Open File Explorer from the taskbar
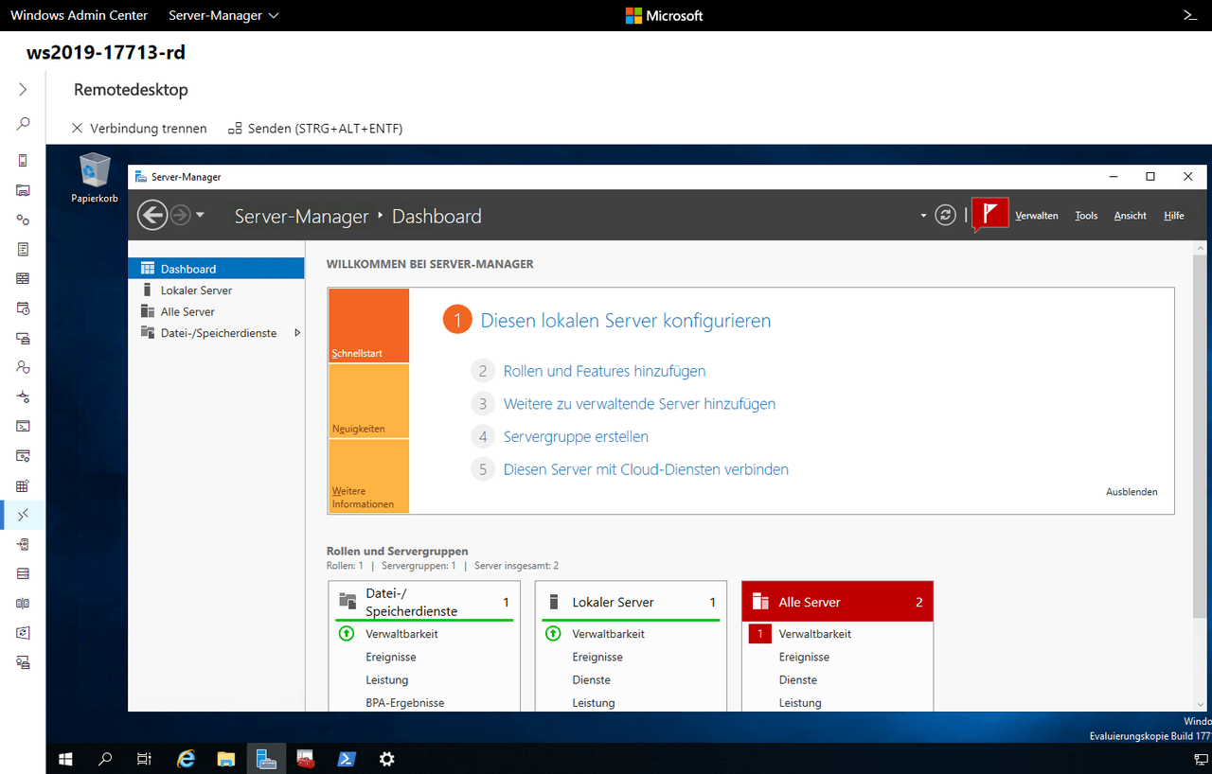Viewport: 1212px width, 774px height. pos(226,758)
